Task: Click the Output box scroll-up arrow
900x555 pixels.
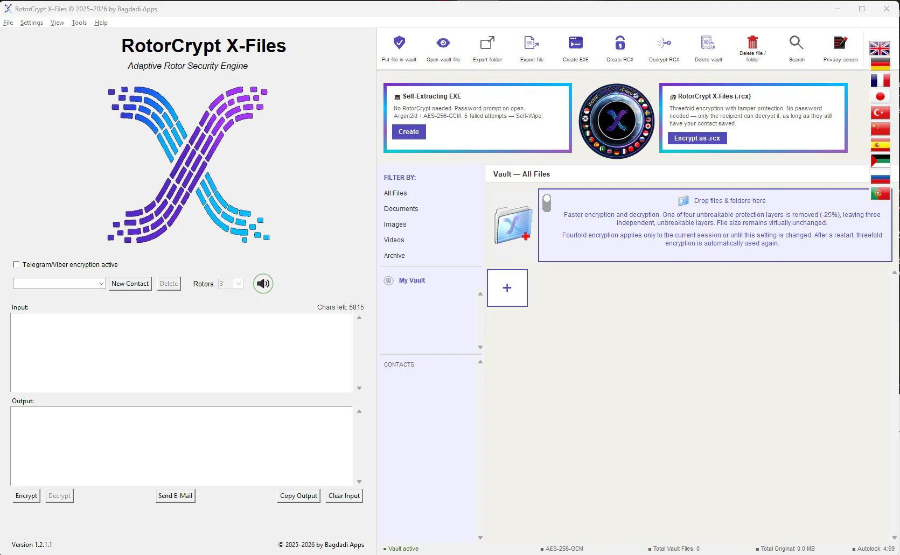Action: (359, 411)
